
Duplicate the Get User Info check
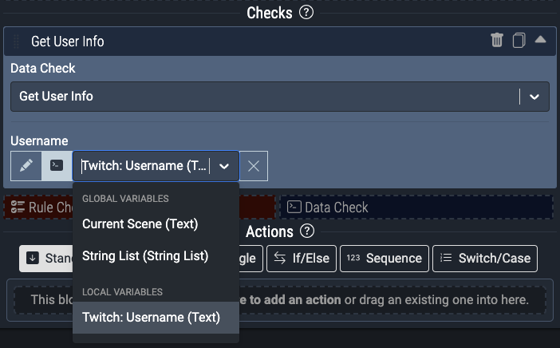[x=519, y=41]
